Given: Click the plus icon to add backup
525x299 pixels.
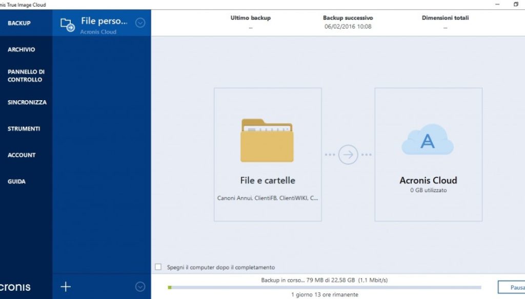Looking at the screenshot, I should 66,287.
